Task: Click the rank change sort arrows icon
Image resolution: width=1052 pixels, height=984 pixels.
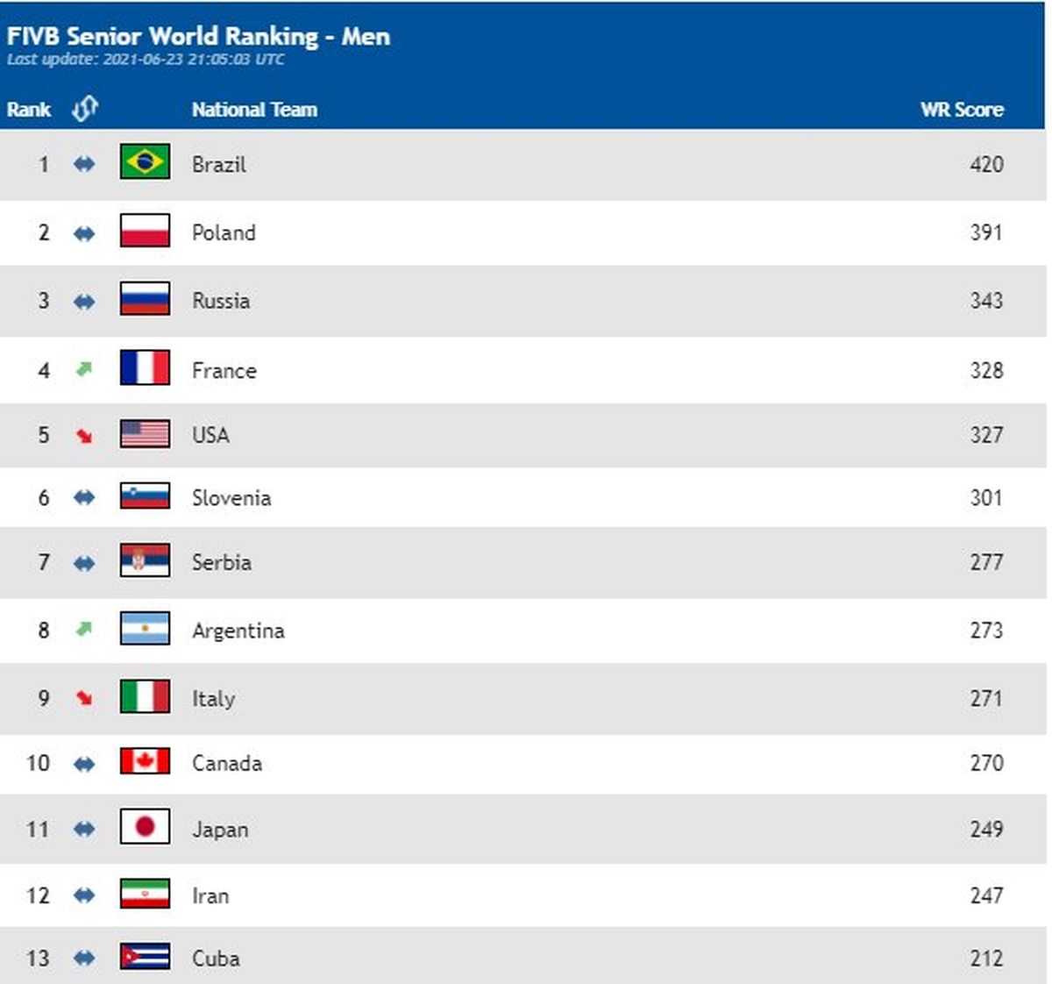Action: [x=84, y=109]
